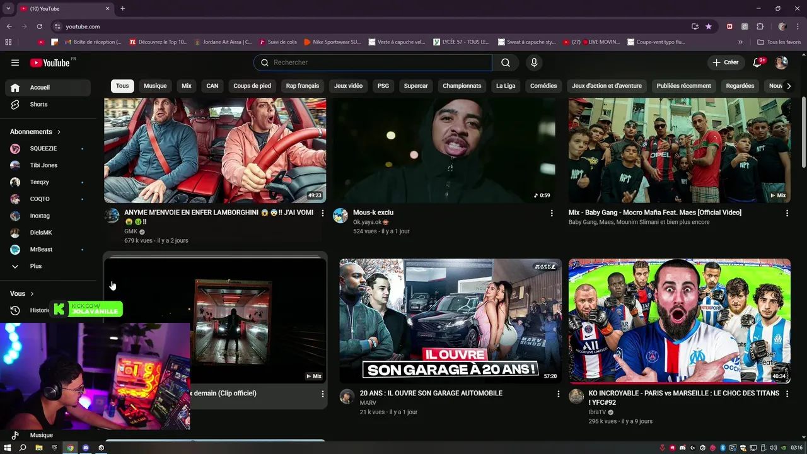The height and width of the screenshot is (454, 807).
Task: Open options menu for GMK Lamborghini video
Action: pyautogui.click(x=323, y=213)
